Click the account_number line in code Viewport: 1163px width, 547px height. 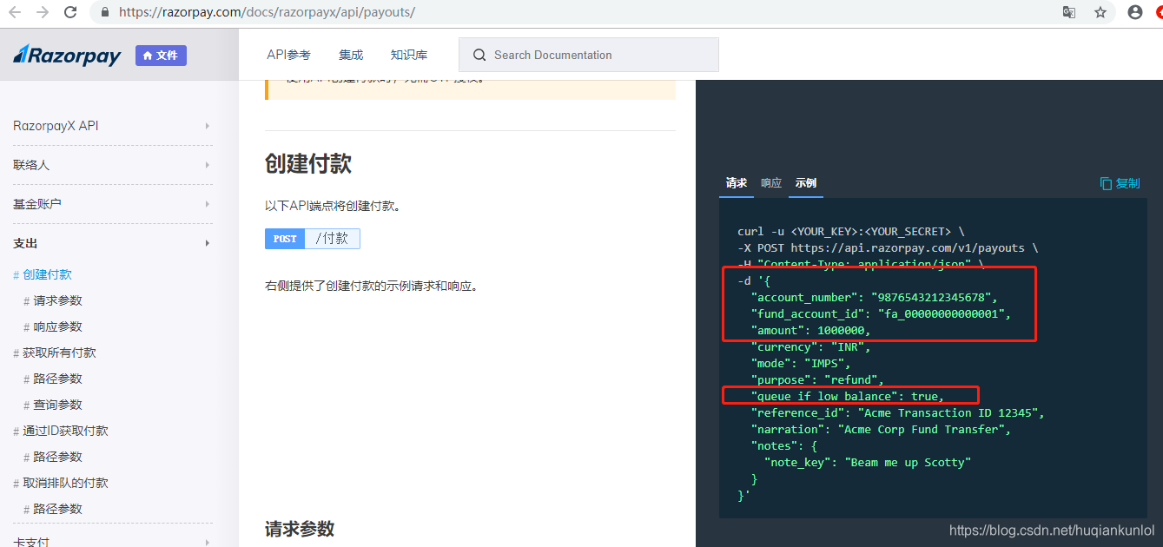(x=875, y=298)
